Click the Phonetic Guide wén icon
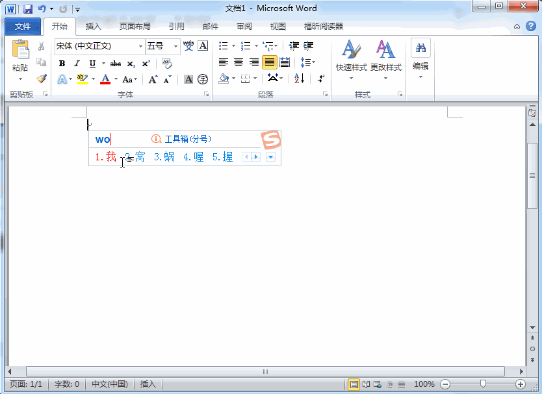 coord(188,45)
